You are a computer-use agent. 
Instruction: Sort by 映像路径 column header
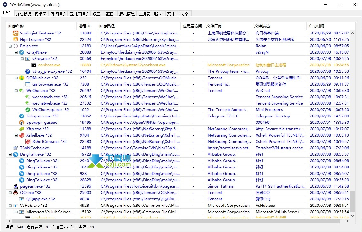[x=139, y=26]
